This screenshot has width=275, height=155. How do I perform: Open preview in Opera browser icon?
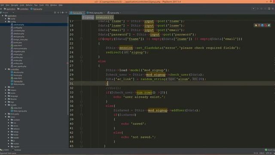click(x=266, y=25)
